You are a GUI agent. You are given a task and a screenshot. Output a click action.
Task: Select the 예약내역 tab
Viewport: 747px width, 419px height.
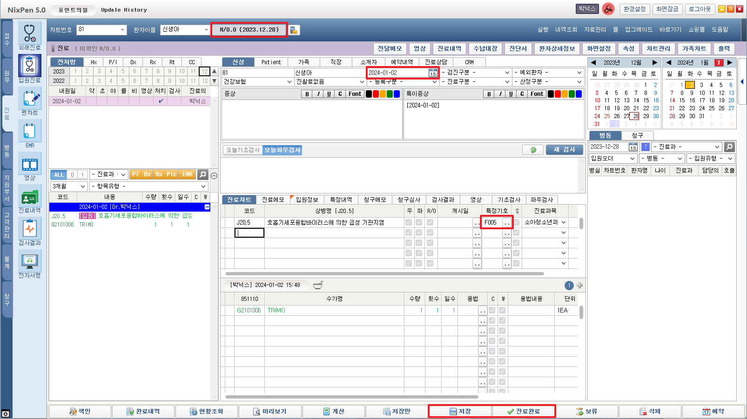coord(401,62)
